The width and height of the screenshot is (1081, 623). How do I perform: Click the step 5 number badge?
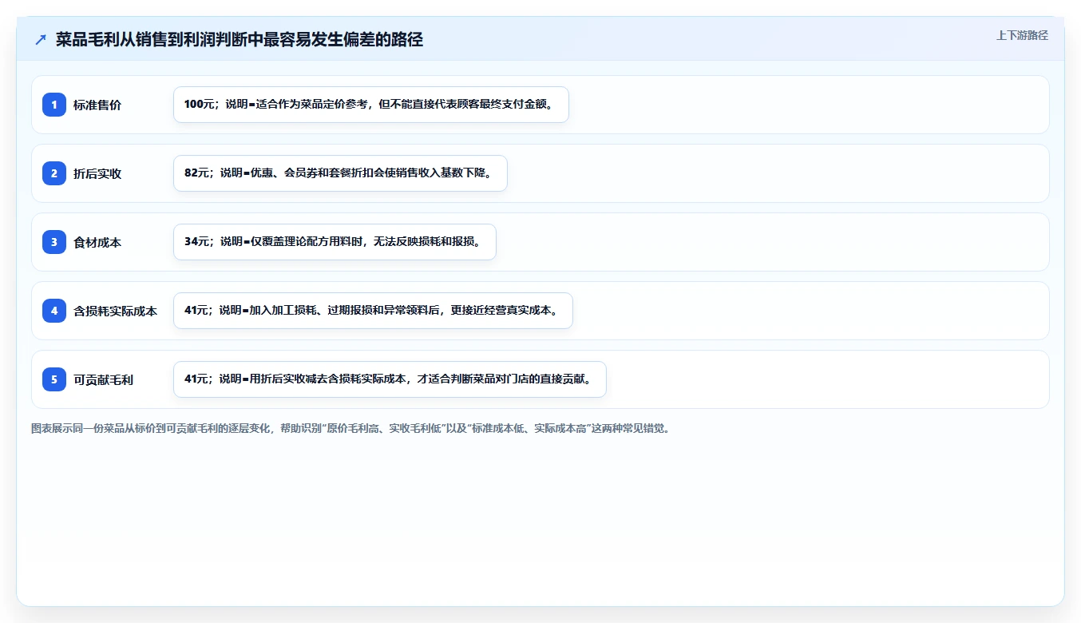[54, 379]
